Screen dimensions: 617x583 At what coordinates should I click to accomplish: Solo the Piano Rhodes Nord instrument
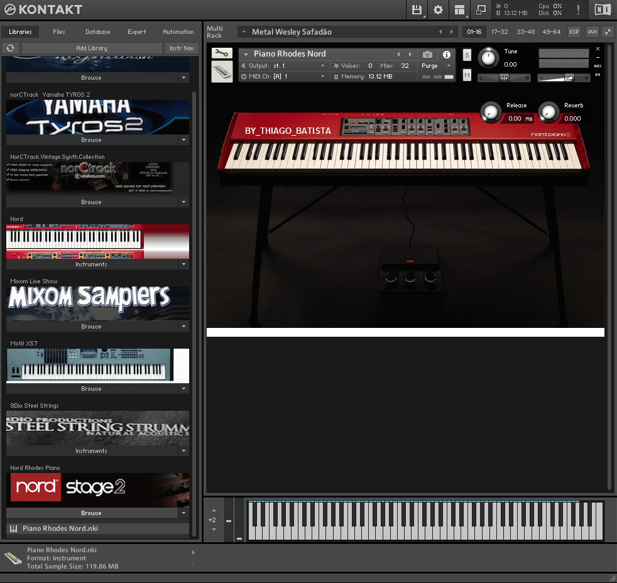(x=467, y=55)
